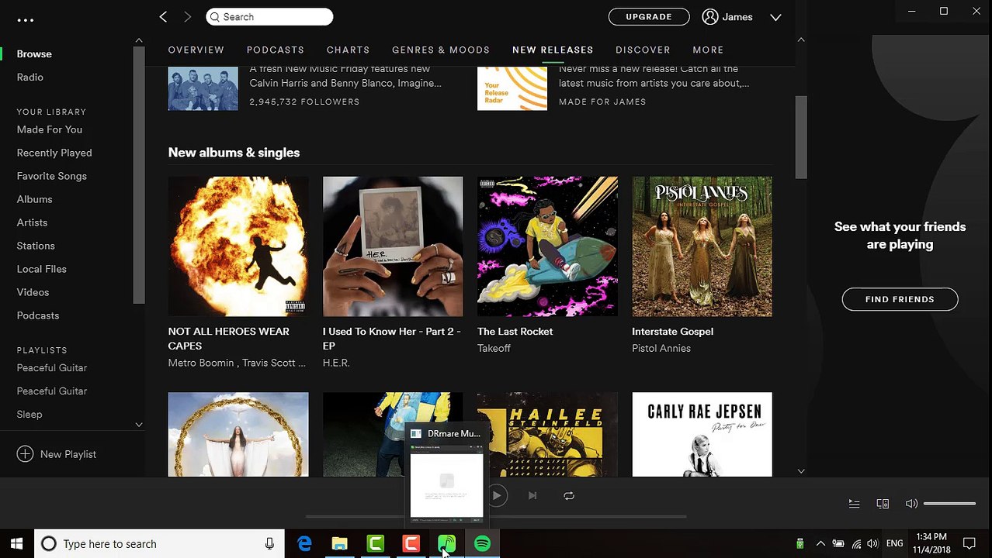This screenshot has height=558, width=992.
Task: Open artist link Pistol Annies
Action: pyautogui.click(x=661, y=349)
